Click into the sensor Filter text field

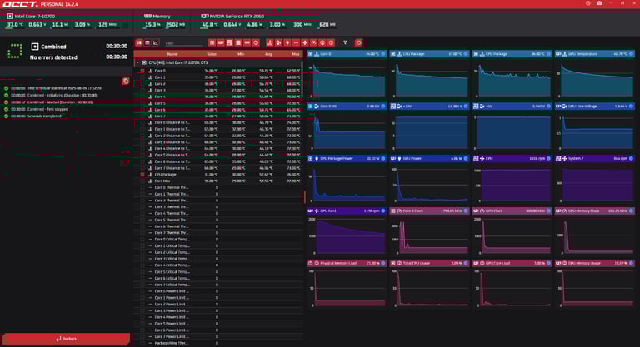(182, 42)
